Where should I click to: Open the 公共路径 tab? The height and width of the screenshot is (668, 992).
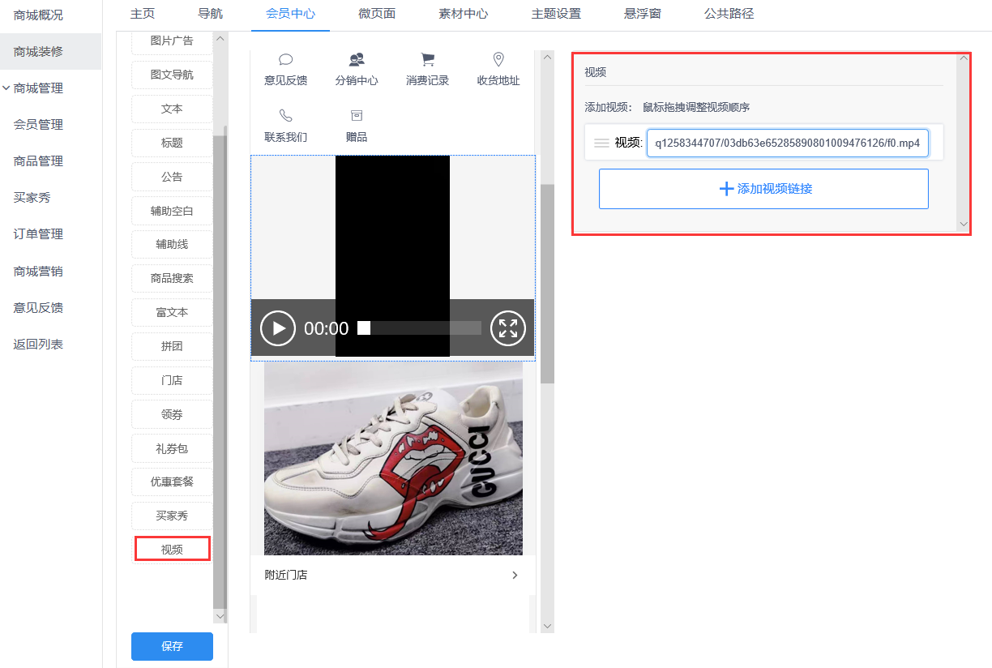pyautogui.click(x=729, y=14)
